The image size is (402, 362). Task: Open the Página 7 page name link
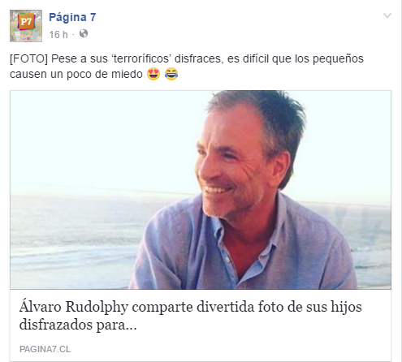(x=72, y=17)
